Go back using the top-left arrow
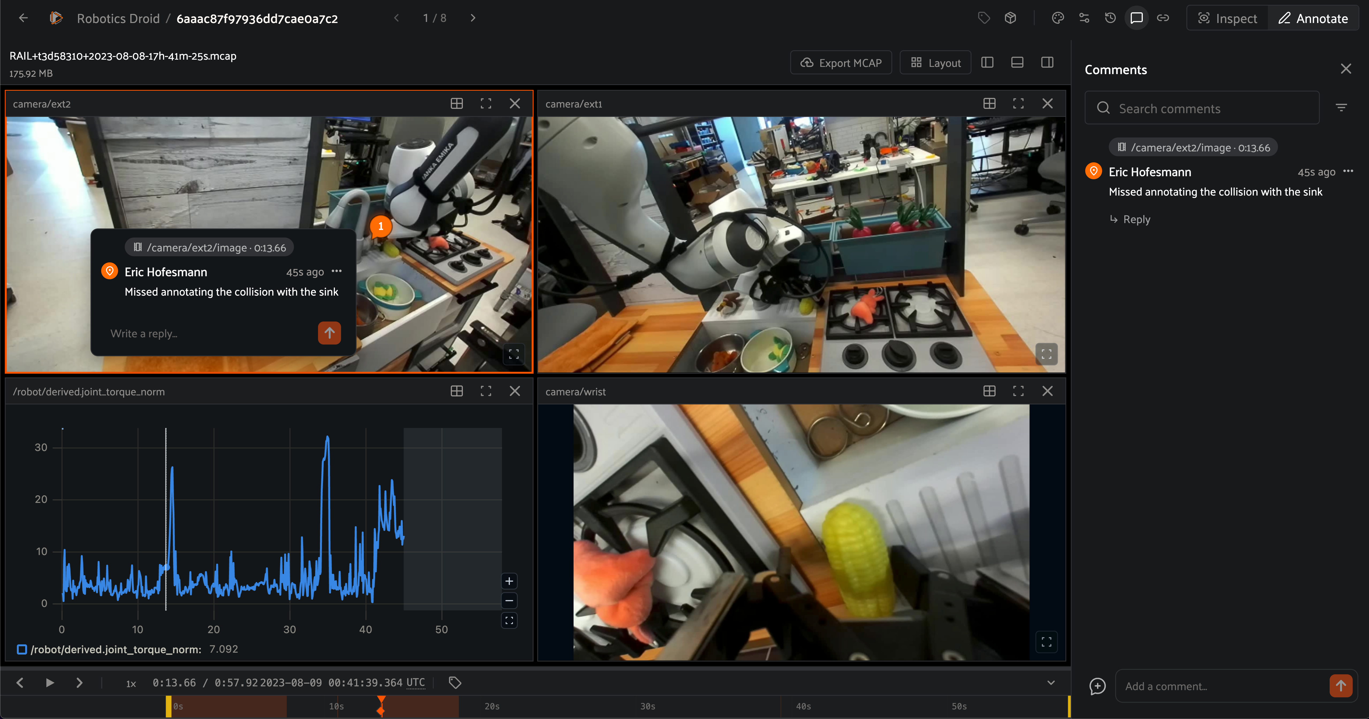 point(23,18)
